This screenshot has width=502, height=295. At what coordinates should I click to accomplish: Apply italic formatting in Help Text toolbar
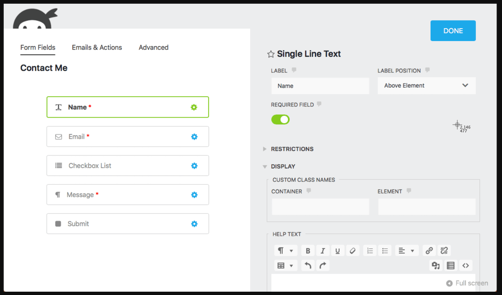coord(323,251)
